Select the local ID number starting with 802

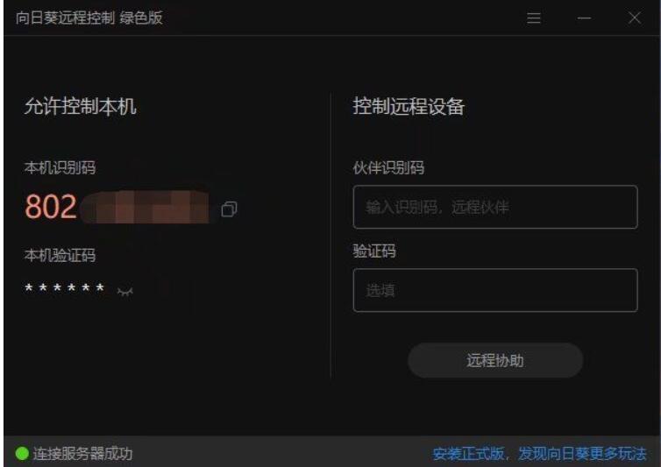point(117,207)
